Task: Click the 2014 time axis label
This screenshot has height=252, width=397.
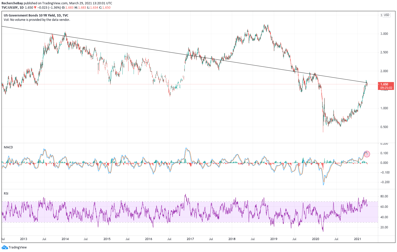Action: click(65, 239)
